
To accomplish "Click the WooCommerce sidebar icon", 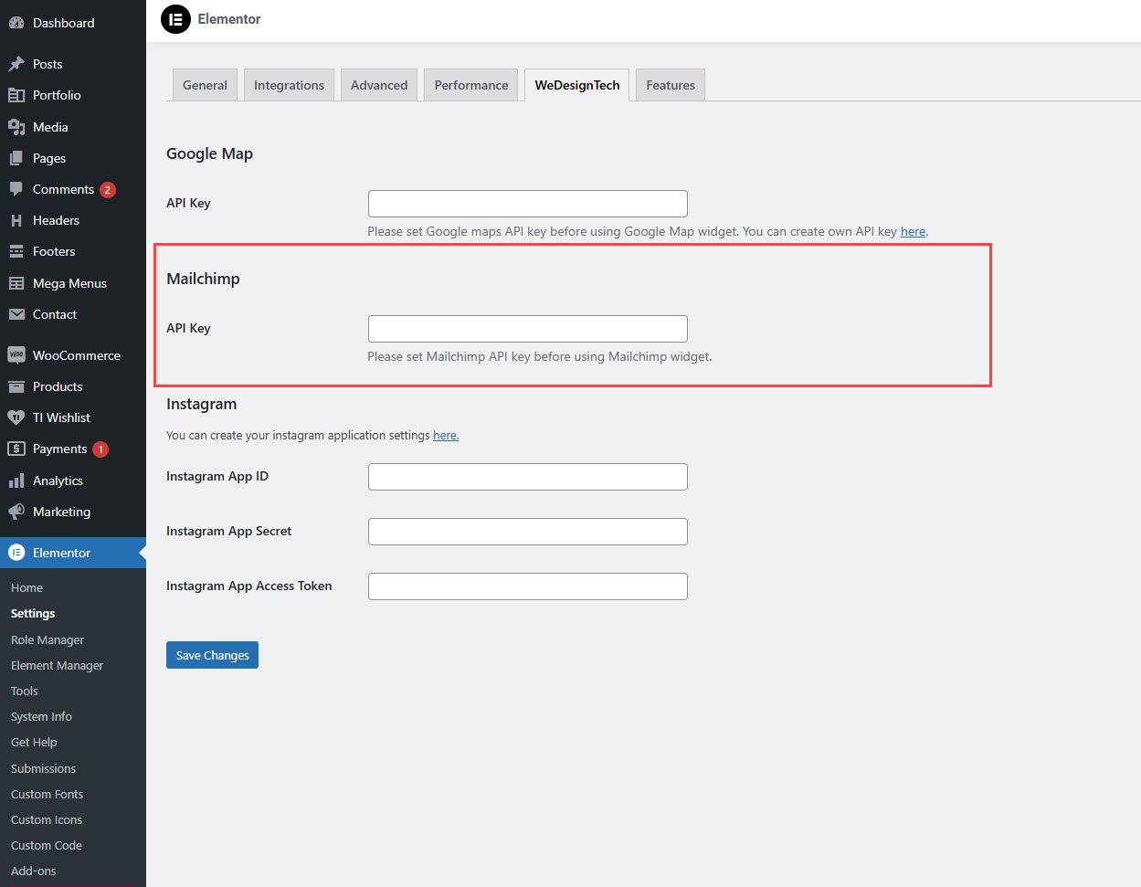I will point(16,355).
